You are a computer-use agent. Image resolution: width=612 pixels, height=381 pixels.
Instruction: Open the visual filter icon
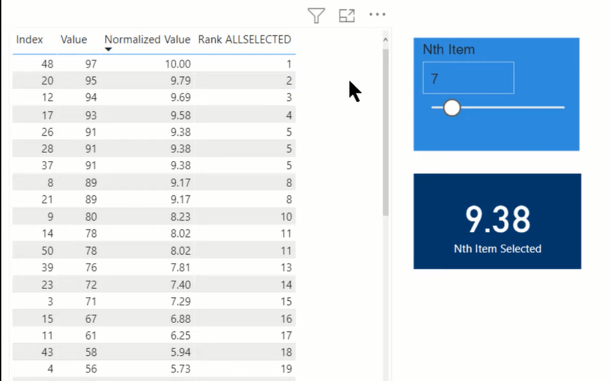point(316,15)
